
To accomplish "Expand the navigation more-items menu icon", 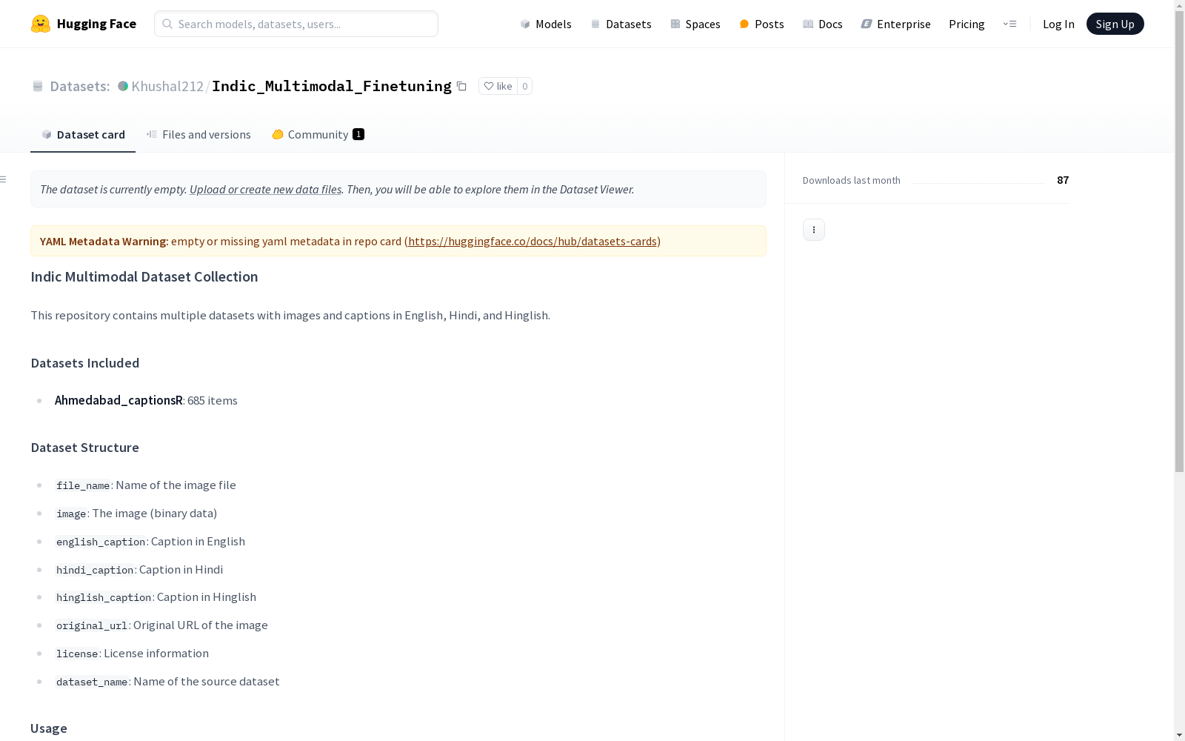I will [1009, 24].
